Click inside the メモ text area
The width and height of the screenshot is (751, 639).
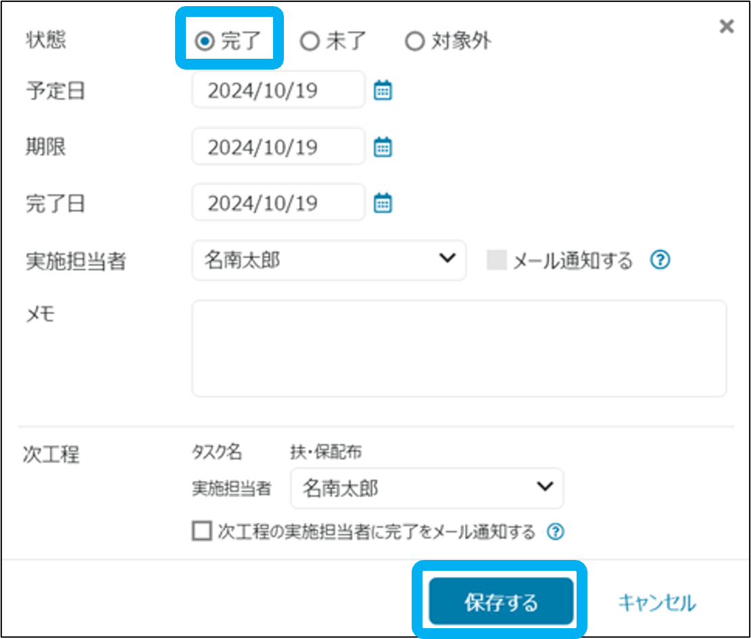click(x=458, y=349)
